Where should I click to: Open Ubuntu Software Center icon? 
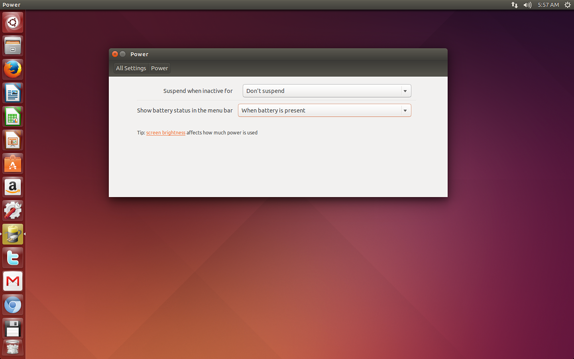pos(13,164)
